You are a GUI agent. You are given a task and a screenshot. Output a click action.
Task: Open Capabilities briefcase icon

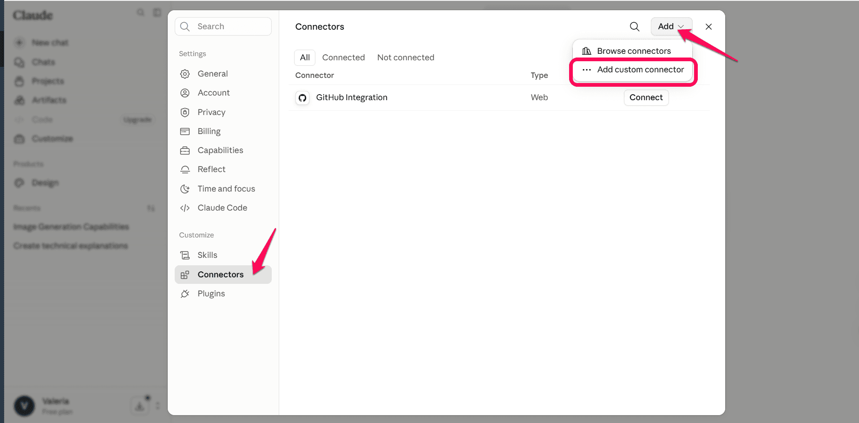point(185,150)
